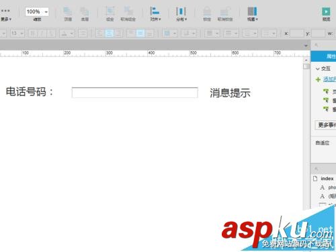
Task: Open the outer shadow dropdown
Action: (189, 34)
